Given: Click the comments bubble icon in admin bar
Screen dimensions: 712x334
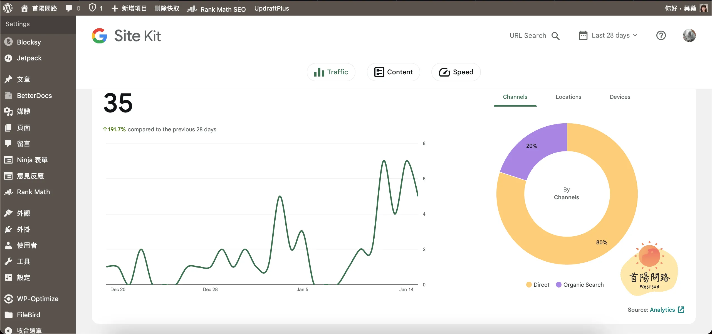Looking at the screenshot, I should pyautogui.click(x=69, y=8).
